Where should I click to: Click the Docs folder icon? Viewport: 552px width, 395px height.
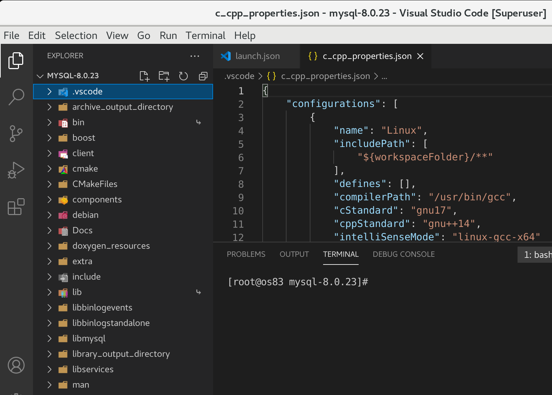[x=63, y=230]
